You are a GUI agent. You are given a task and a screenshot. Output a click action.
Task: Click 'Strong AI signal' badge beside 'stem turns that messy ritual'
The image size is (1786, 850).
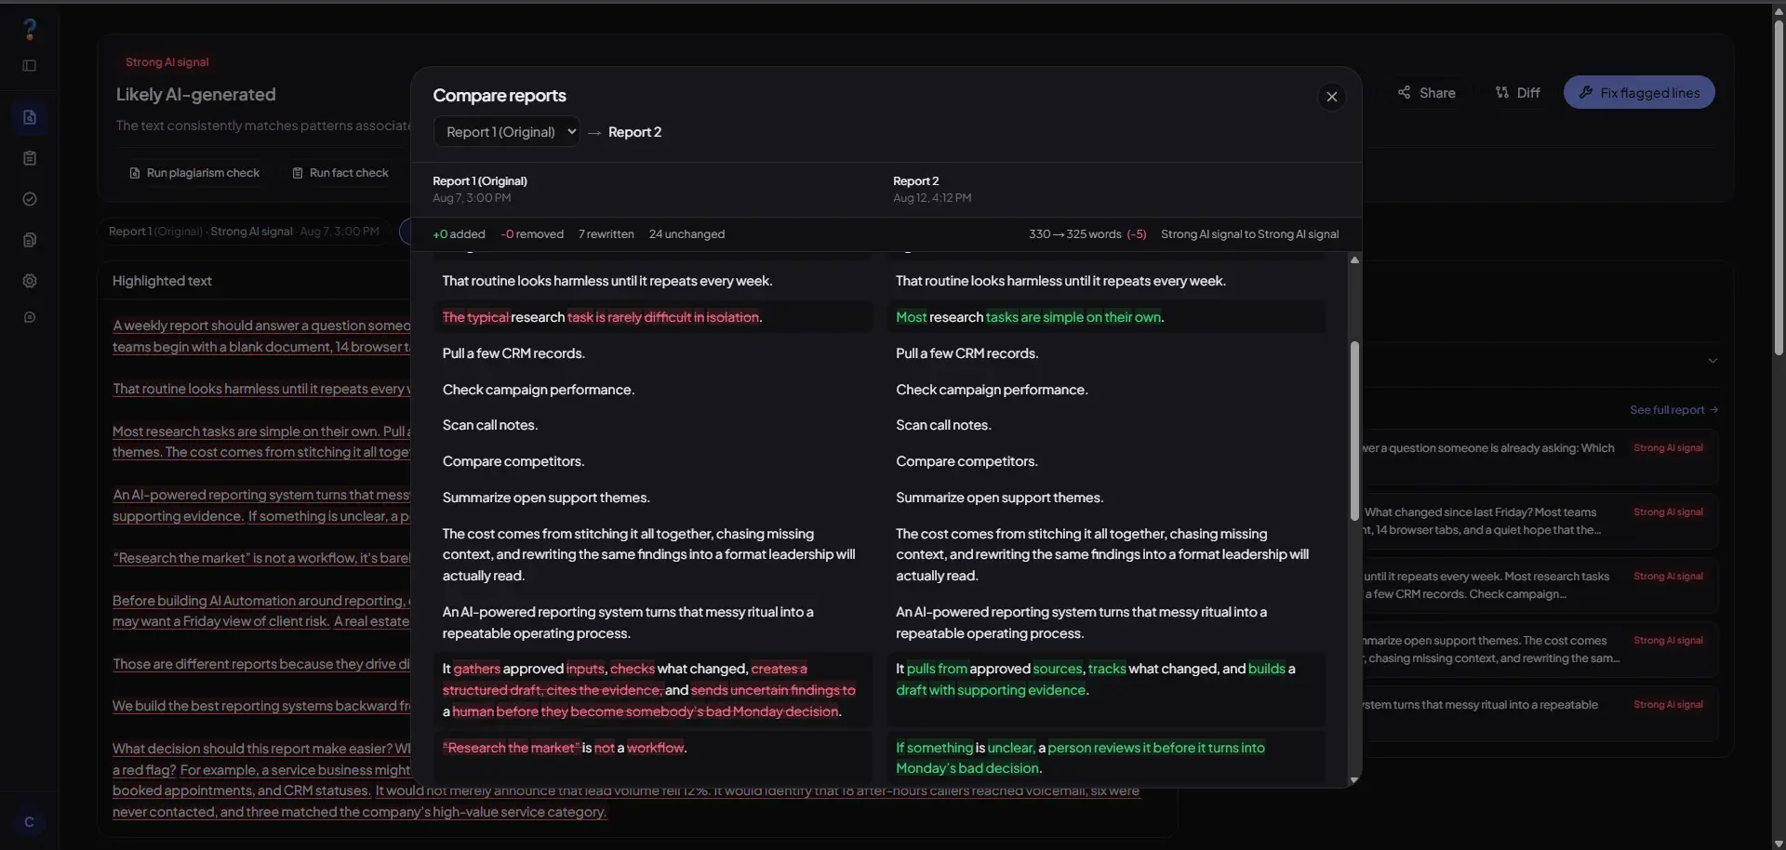[x=1668, y=705]
